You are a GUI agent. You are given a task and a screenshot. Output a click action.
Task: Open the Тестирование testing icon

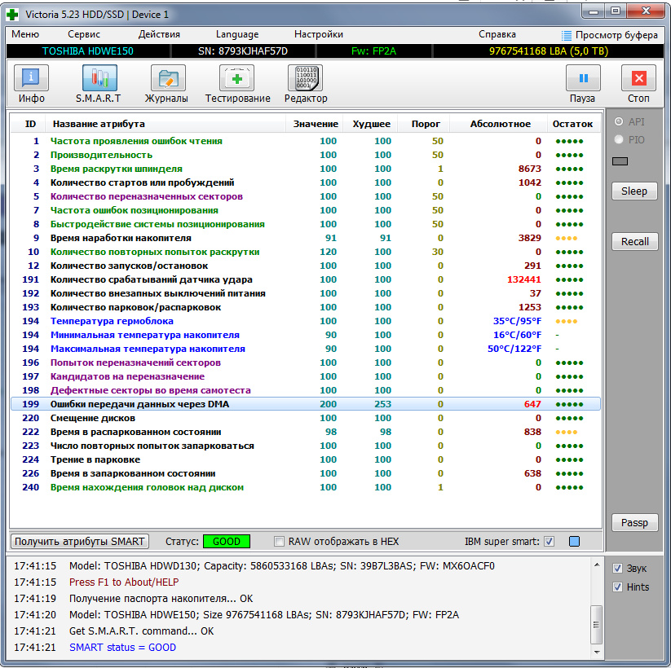236,79
